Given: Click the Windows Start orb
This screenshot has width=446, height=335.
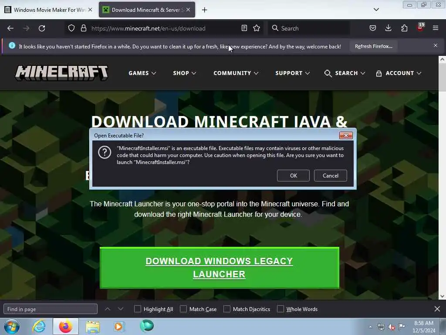Looking at the screenshot, I should (x=12, y=326).
